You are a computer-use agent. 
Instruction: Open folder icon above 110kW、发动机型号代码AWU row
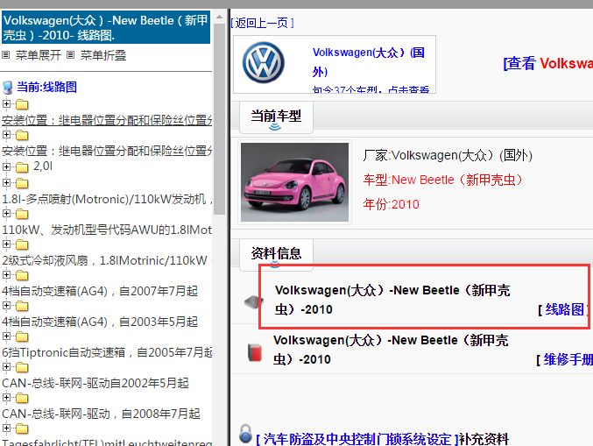point(22,214)
